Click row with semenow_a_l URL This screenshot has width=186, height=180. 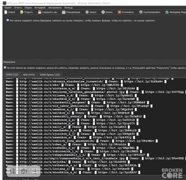coord(71,109)
